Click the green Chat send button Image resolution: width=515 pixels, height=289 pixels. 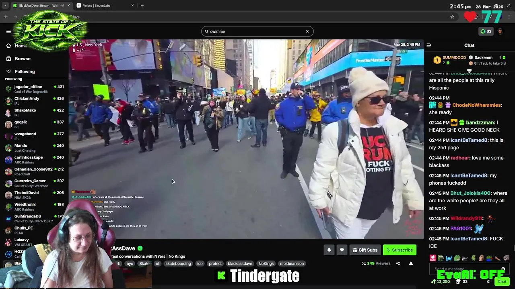[502, 282]
